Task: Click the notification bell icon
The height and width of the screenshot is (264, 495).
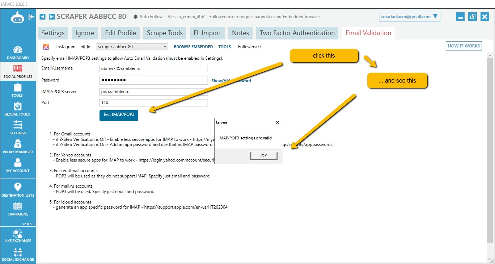Action: click(x=136, y=17)
